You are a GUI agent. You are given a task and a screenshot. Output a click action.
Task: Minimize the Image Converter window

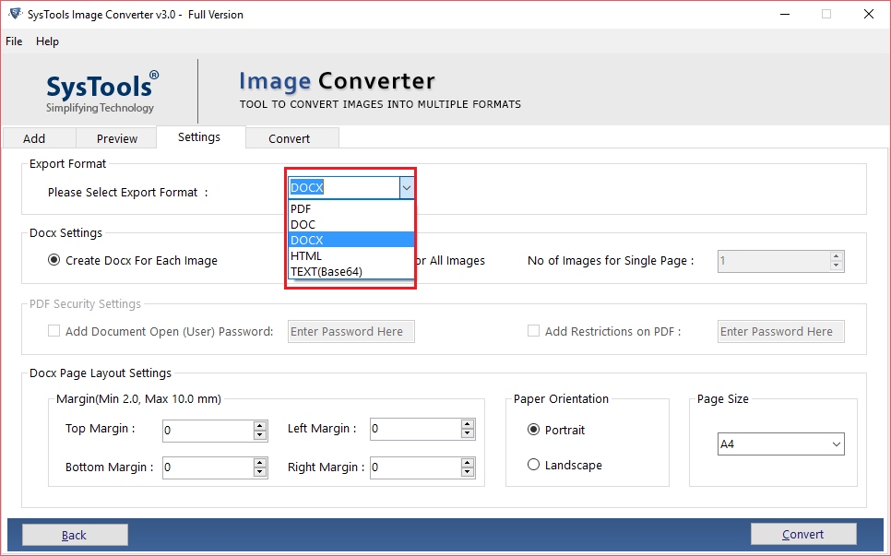[x=785, y=14]
